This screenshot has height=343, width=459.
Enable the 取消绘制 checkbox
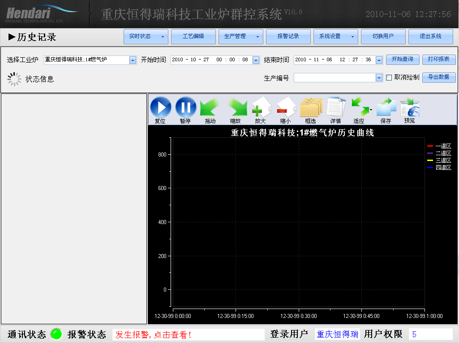[x=388, y=77]
